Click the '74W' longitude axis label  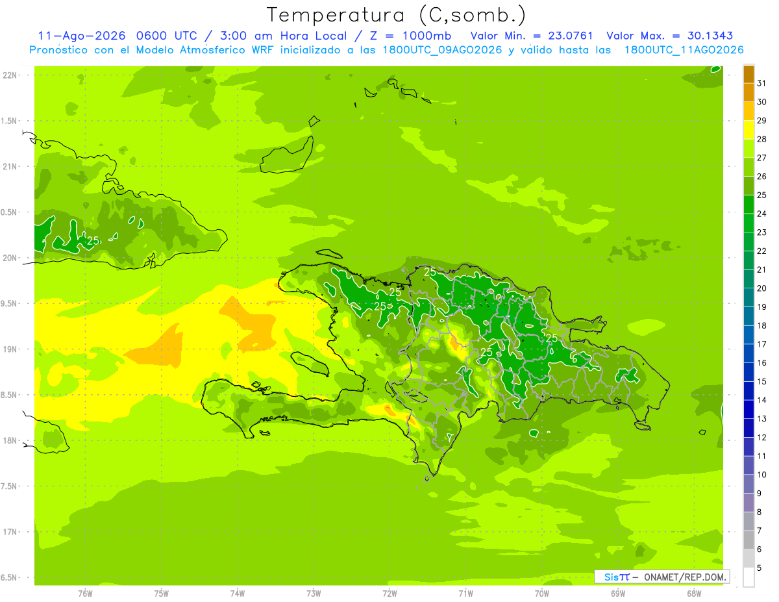click(238, 593)
